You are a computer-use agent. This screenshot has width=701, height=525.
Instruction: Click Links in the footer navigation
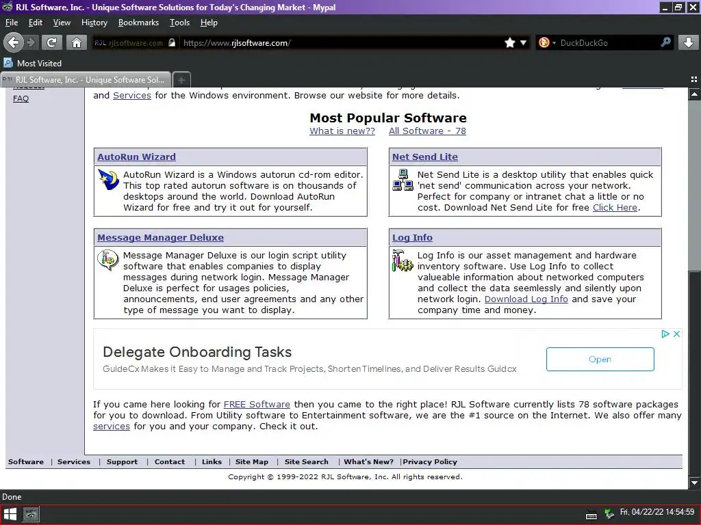pos(212,461)
